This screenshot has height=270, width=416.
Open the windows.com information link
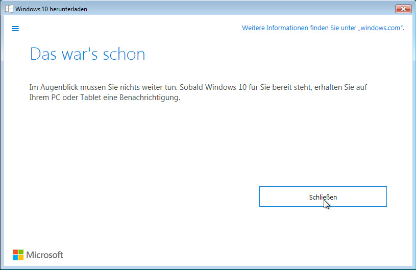tap(323, 28)
